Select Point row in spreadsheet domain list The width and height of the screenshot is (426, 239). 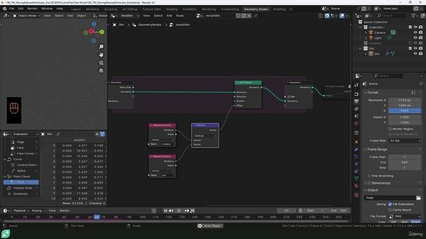tap(21, 182)
